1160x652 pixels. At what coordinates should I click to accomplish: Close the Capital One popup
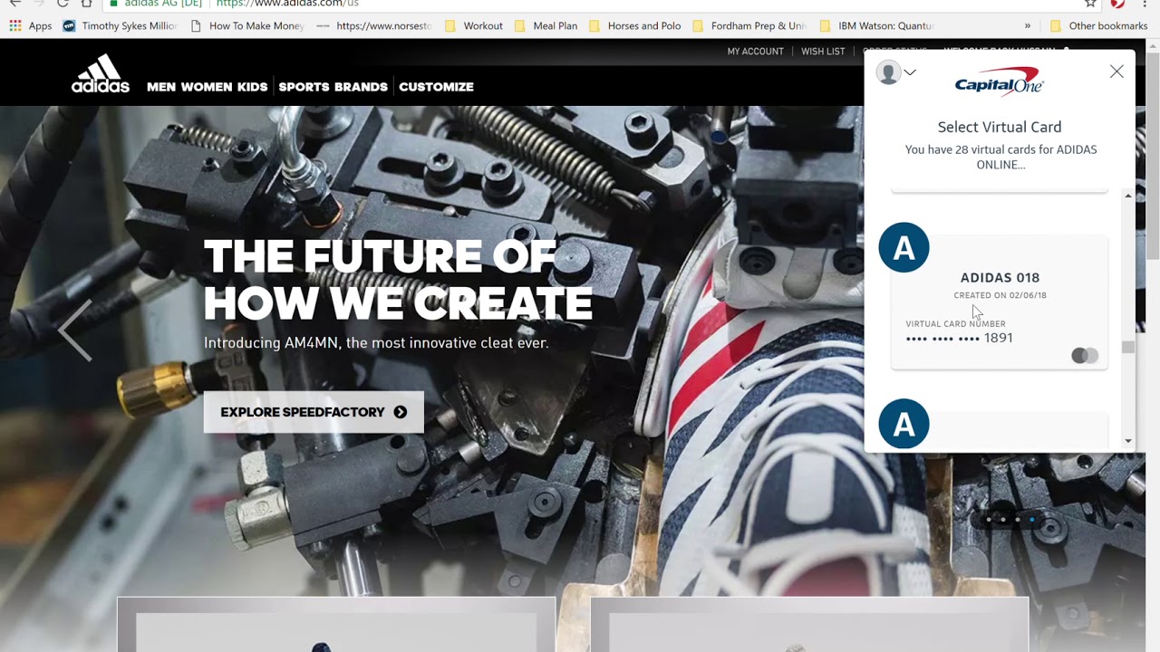(1116, 72)
